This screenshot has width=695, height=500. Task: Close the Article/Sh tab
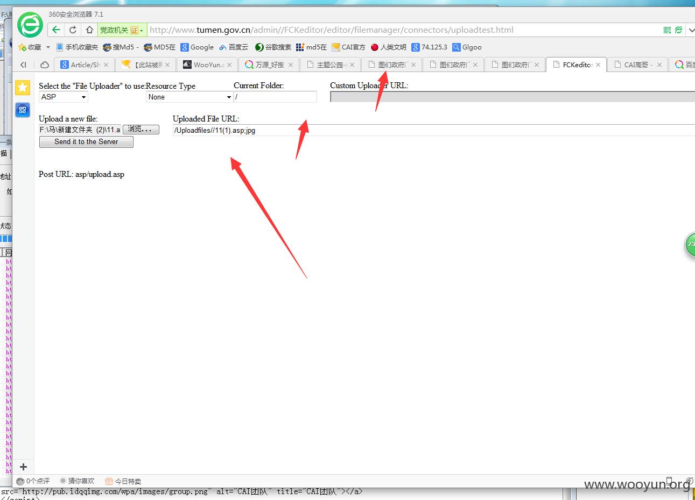pyautogui.click(x=106, y=65)
